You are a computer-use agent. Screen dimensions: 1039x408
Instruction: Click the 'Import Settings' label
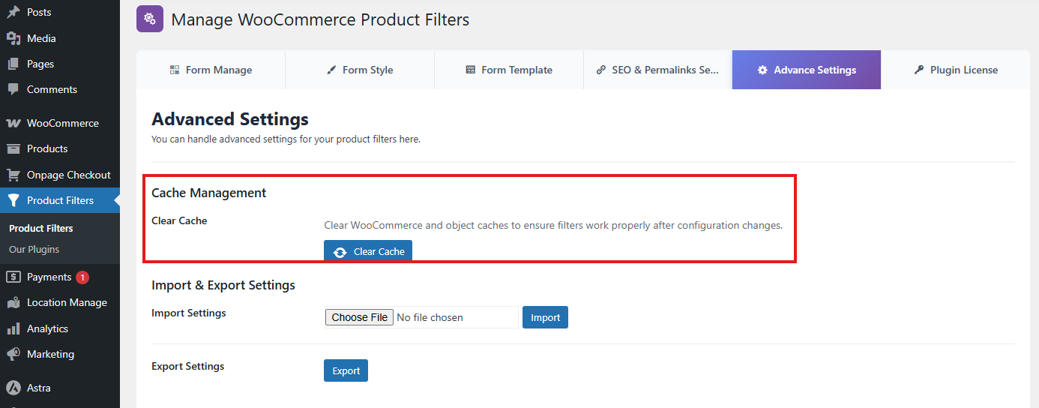189,313
